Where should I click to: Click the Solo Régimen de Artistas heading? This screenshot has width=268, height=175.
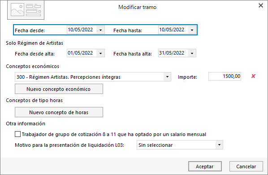point(35,43)
